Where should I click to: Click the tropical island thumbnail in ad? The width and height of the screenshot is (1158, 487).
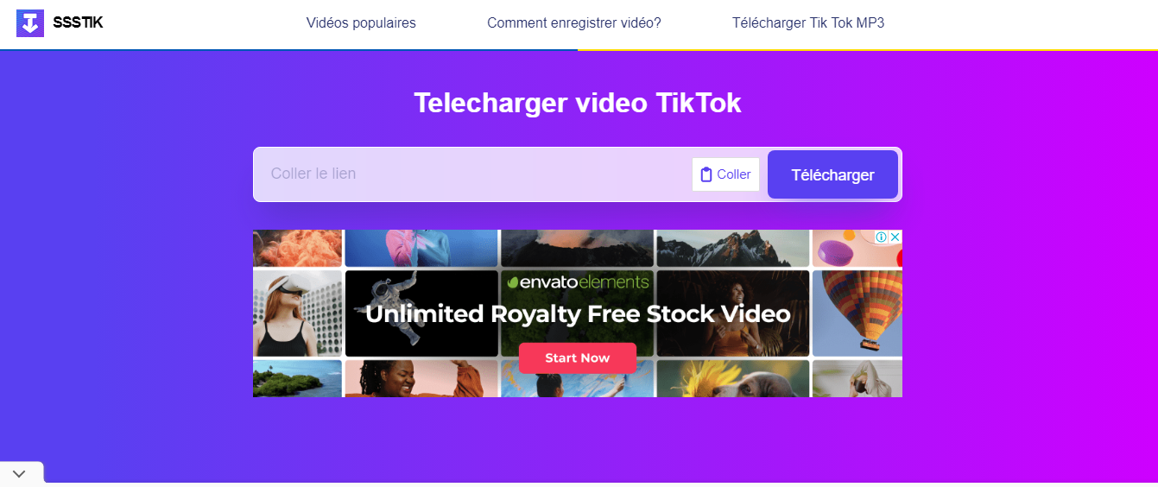point(297,379)
